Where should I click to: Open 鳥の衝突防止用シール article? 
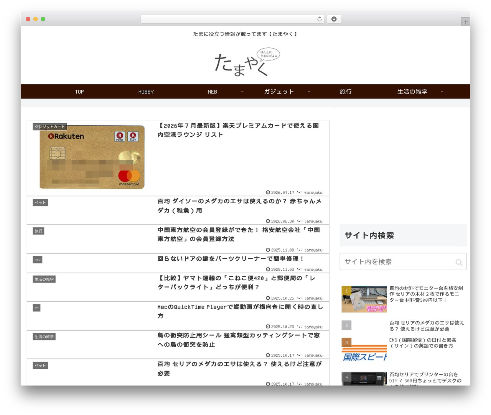(x=239, y=340)
